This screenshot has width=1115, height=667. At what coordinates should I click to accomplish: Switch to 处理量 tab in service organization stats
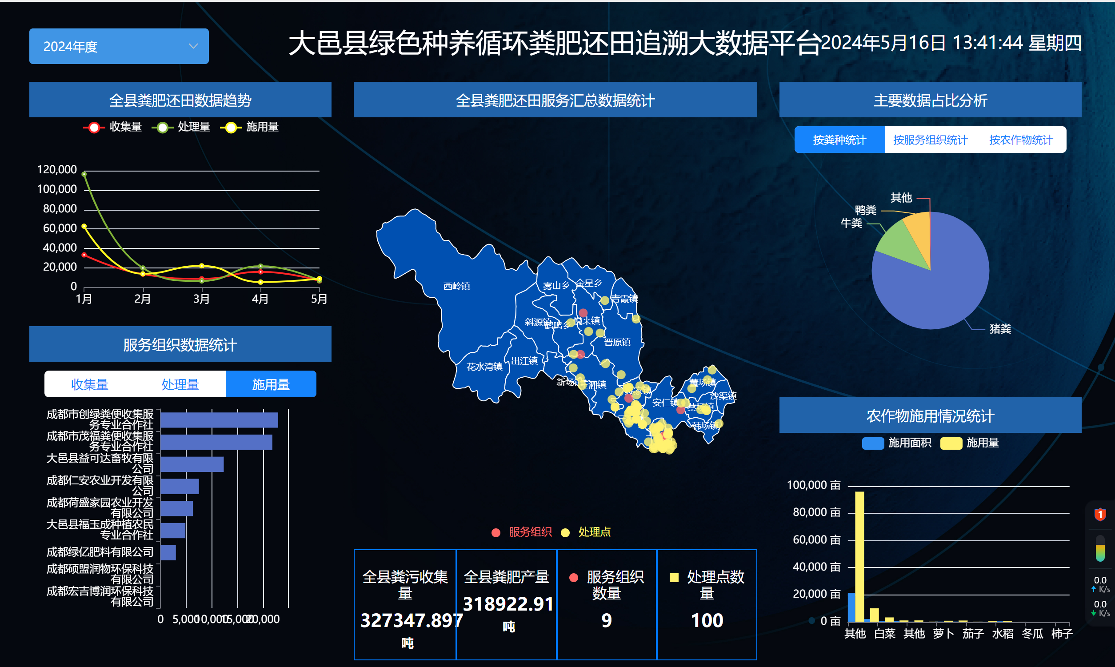tap(180, 384)
